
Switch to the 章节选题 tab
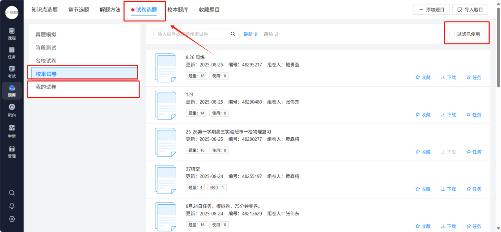tap(79, 9)
